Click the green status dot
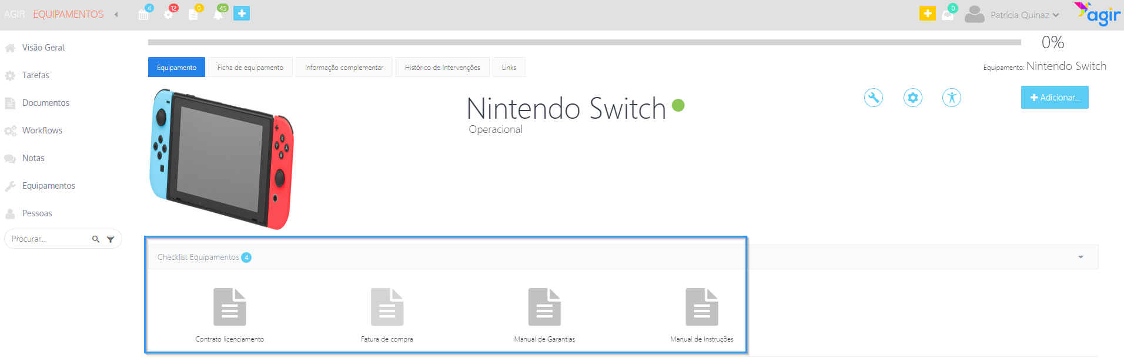The image size is (1124, 358). [x=678, y=105]
